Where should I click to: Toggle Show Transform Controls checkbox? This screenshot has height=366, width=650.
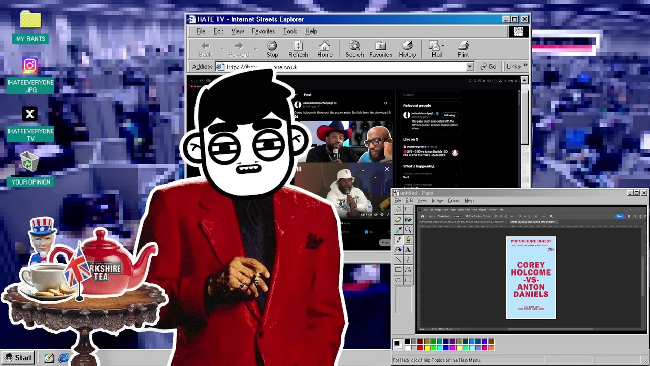pos(467,216)
